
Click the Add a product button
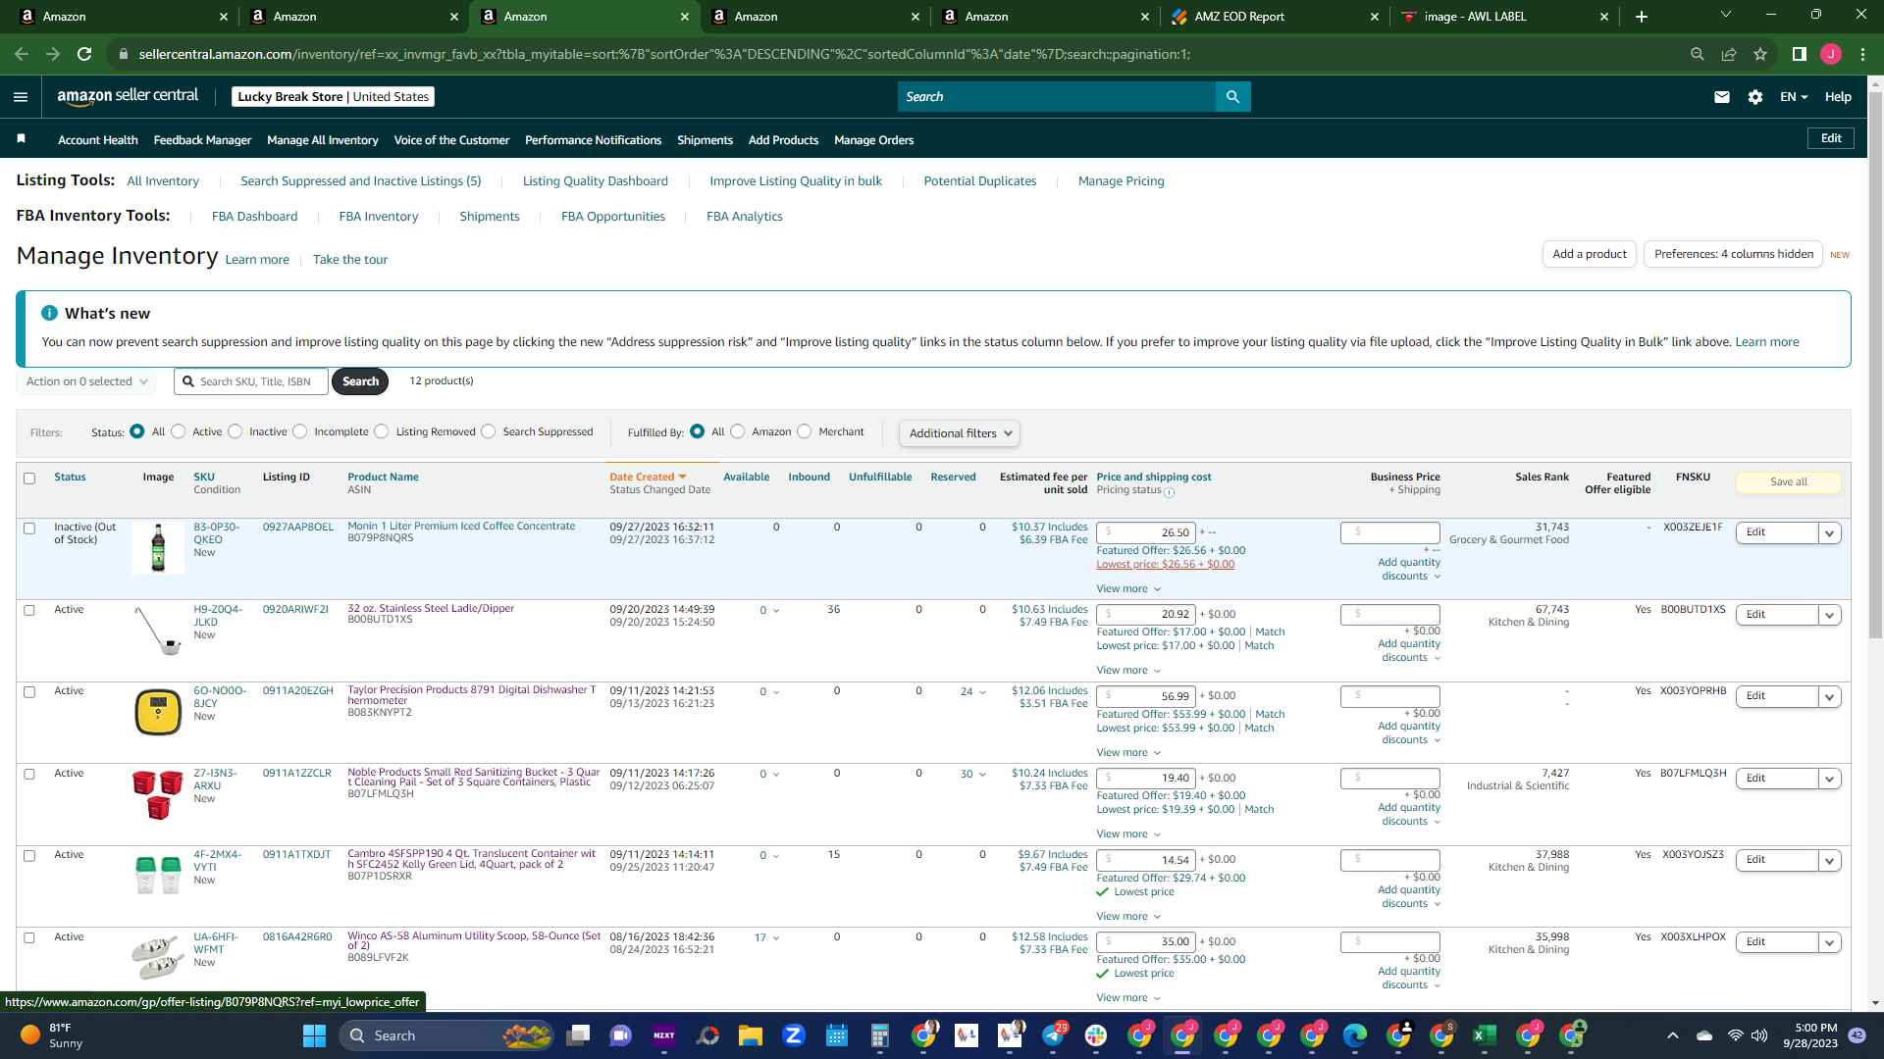click(x=1590, y=254)
